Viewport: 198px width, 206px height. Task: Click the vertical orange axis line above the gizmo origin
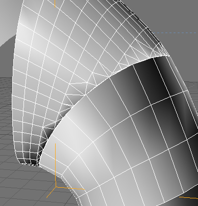(x=56, y=165)
